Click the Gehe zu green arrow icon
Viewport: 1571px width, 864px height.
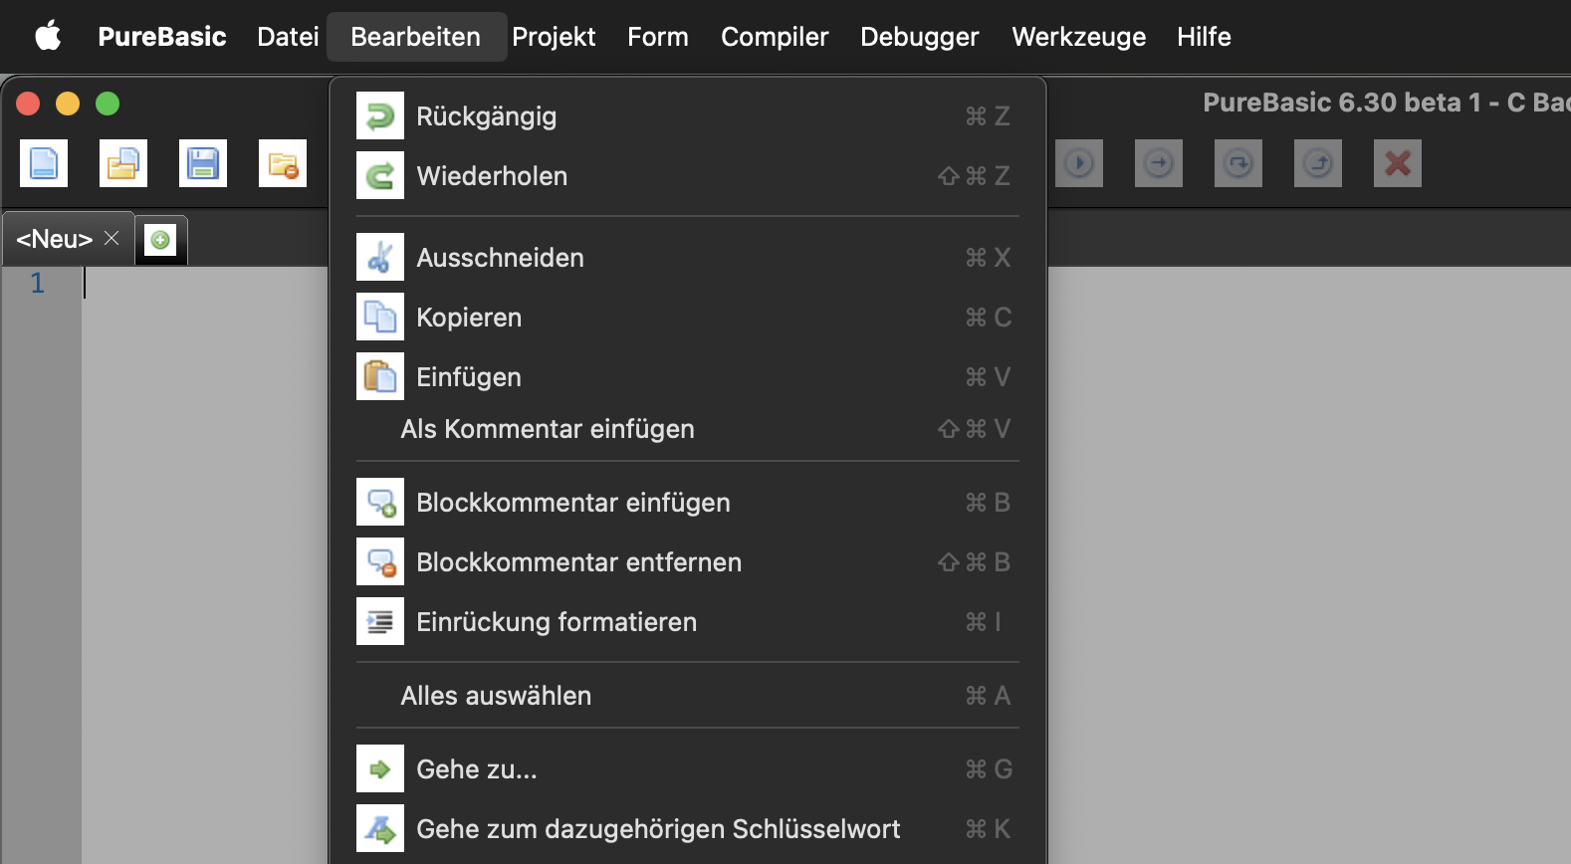380,768
